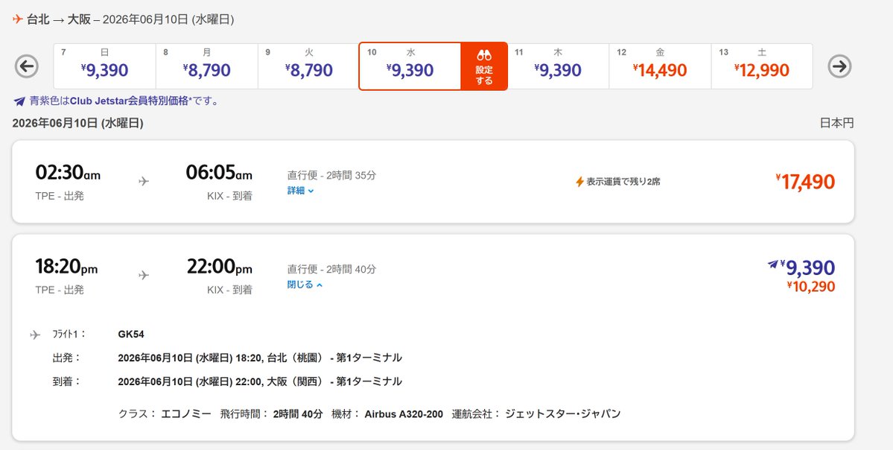Click the 大阪（関西）第1ターミナル arrival detail line
Viewport: 893px width, 450px height.
[260, 381]
